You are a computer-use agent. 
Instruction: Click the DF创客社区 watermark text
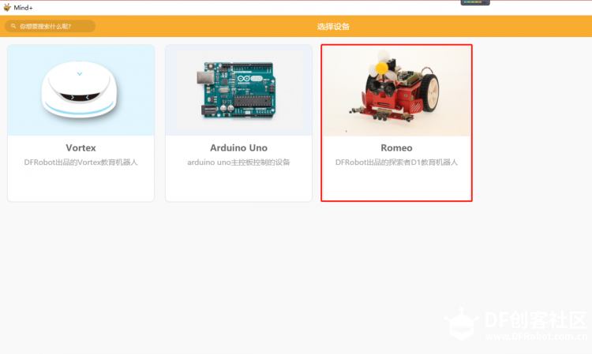(x=536, y=320)
